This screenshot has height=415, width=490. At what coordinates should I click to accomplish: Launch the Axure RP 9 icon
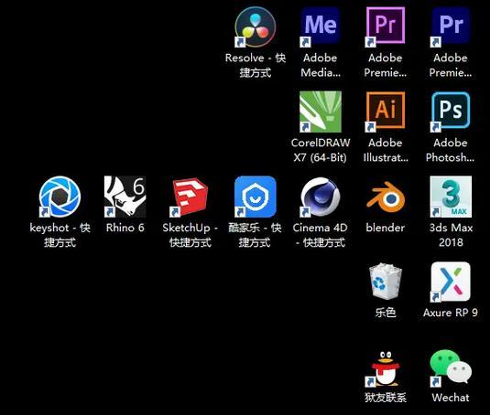(x=451, y=282)
